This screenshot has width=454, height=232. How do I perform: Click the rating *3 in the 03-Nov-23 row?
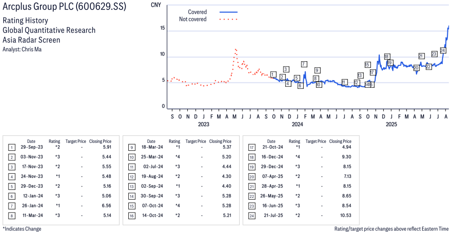pyautogui.click(x=58, y=157)
